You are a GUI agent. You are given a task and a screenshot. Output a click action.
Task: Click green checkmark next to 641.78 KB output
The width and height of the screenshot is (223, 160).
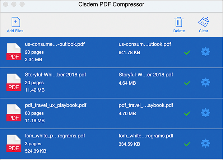click(x=187, y=52)
